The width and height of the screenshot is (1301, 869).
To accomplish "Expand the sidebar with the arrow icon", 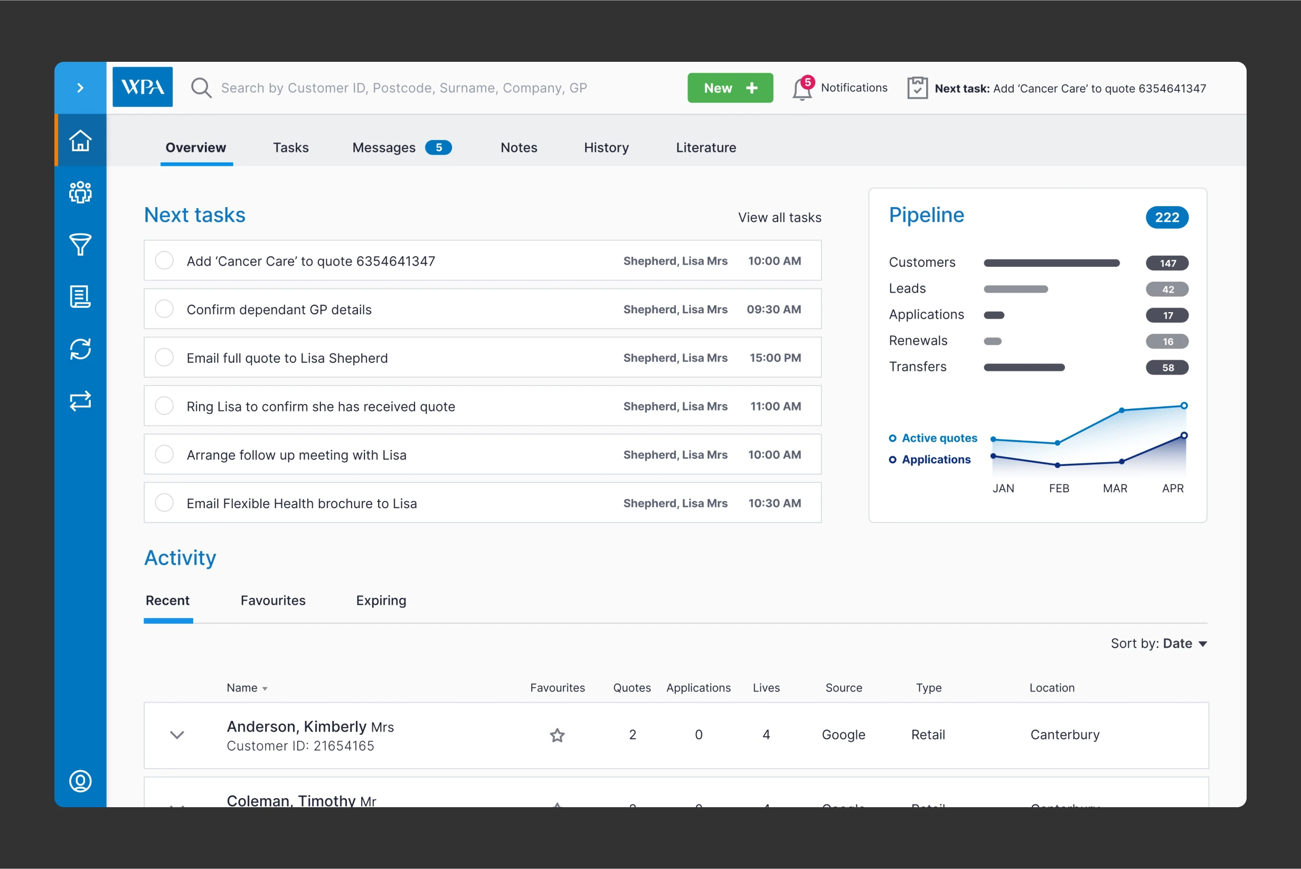I will tap(80, 88).
